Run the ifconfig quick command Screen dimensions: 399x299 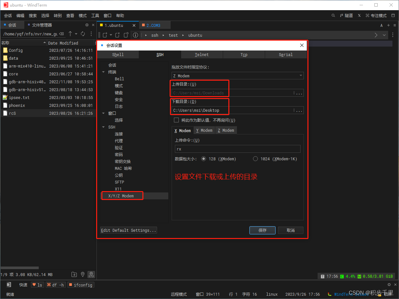click(81, 285)
